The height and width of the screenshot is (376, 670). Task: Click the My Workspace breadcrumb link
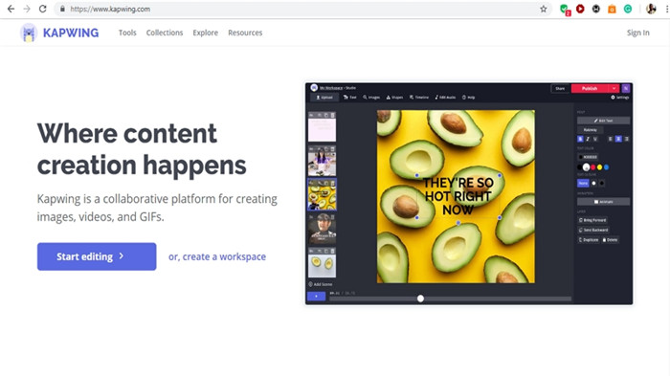tap(331, 88)
